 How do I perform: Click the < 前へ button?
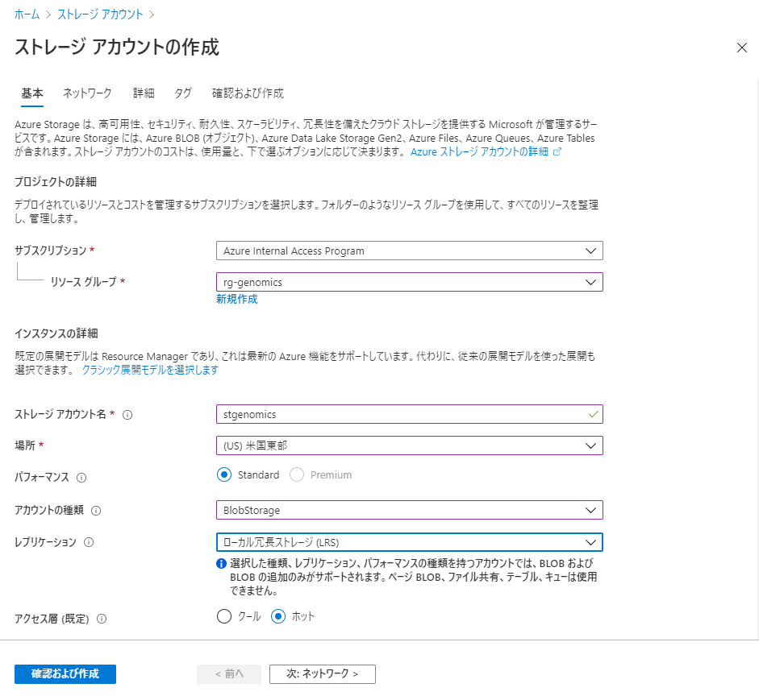pos(229,673)
